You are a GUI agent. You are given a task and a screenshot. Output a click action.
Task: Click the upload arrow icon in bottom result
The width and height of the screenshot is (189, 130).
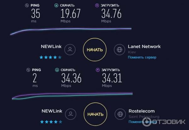click(98, 70)
